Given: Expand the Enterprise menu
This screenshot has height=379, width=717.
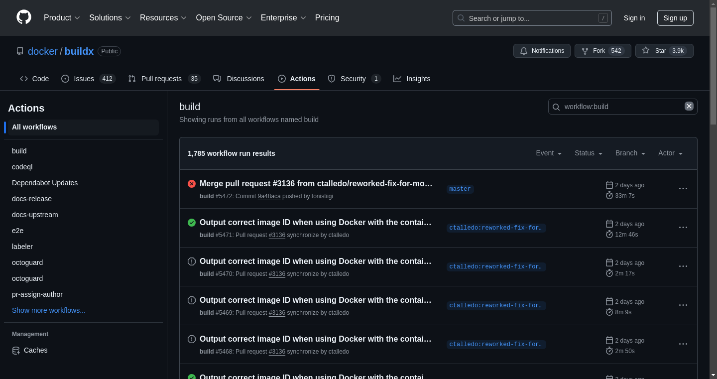Looking at the screenshot, I should [x=283, y=17].
